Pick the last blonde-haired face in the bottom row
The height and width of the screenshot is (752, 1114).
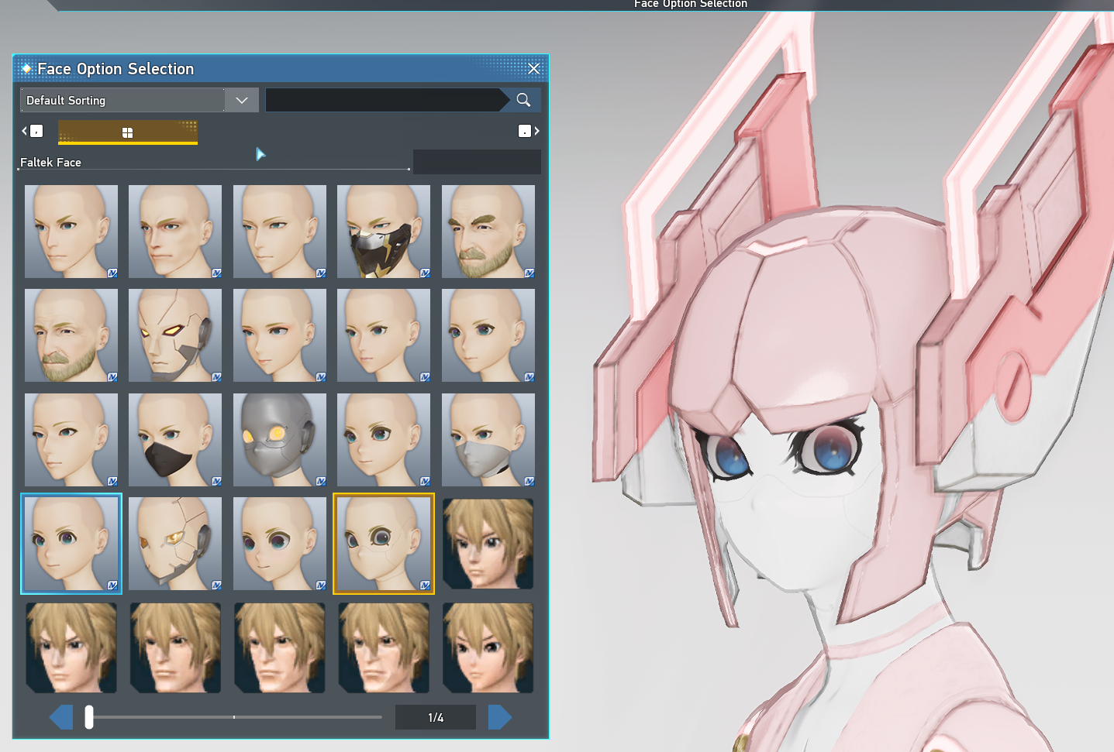click(x=488, y=648)
